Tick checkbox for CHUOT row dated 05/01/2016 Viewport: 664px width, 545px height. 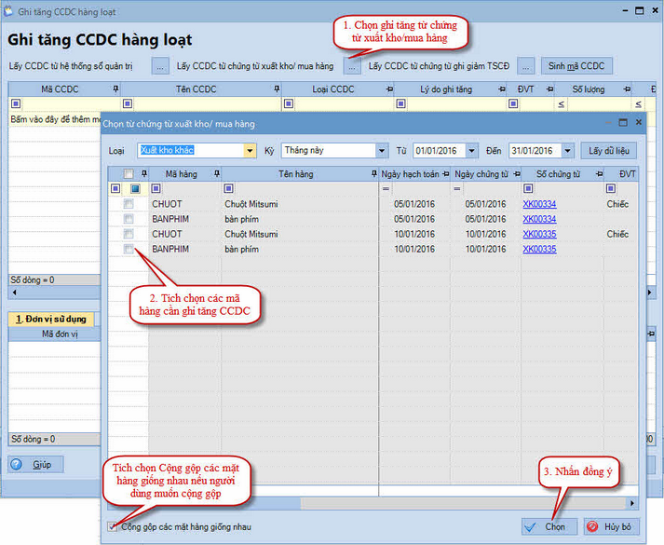tap(129, 204)
